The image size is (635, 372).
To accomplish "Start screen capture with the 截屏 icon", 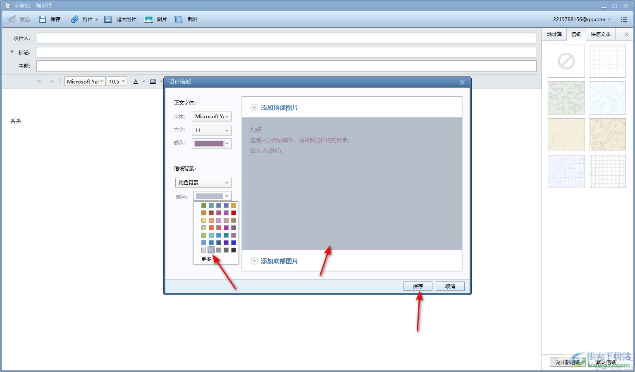I will click(x=179, y=19).
